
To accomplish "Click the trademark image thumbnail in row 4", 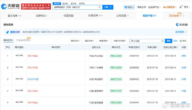I will click(x=19, y=91).
